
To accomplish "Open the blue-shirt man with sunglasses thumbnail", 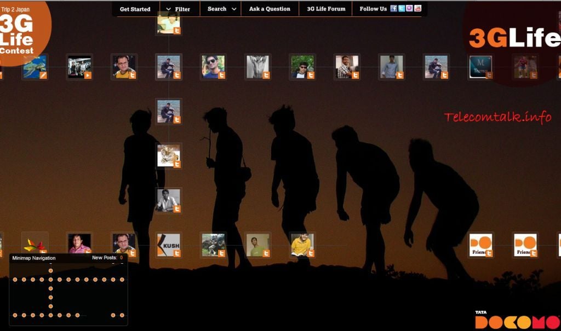I will 213,67.
